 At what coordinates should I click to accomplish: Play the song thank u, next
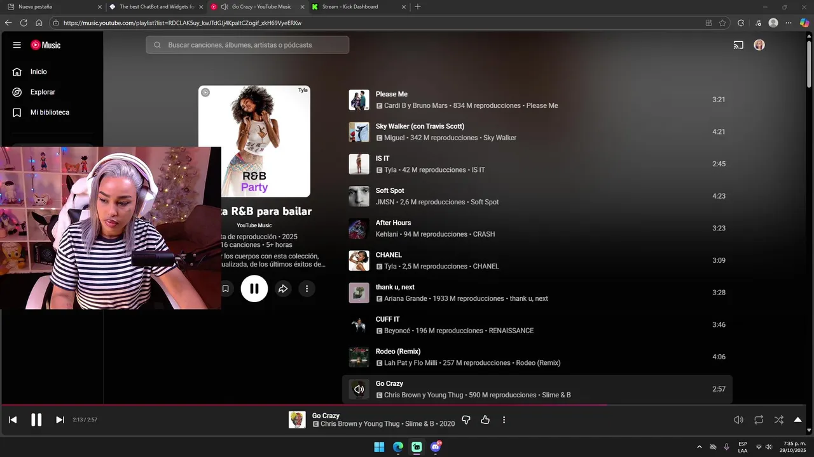pos(395,287)
